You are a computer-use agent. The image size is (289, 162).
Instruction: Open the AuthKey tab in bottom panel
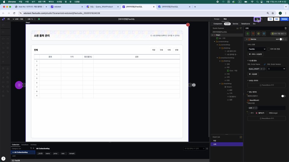click(33, 145)
